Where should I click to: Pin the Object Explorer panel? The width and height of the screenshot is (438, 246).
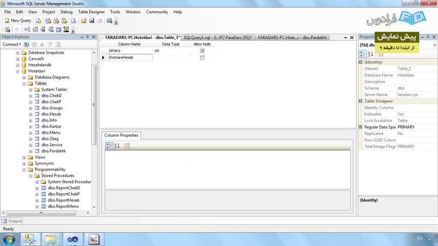[87, 37]
